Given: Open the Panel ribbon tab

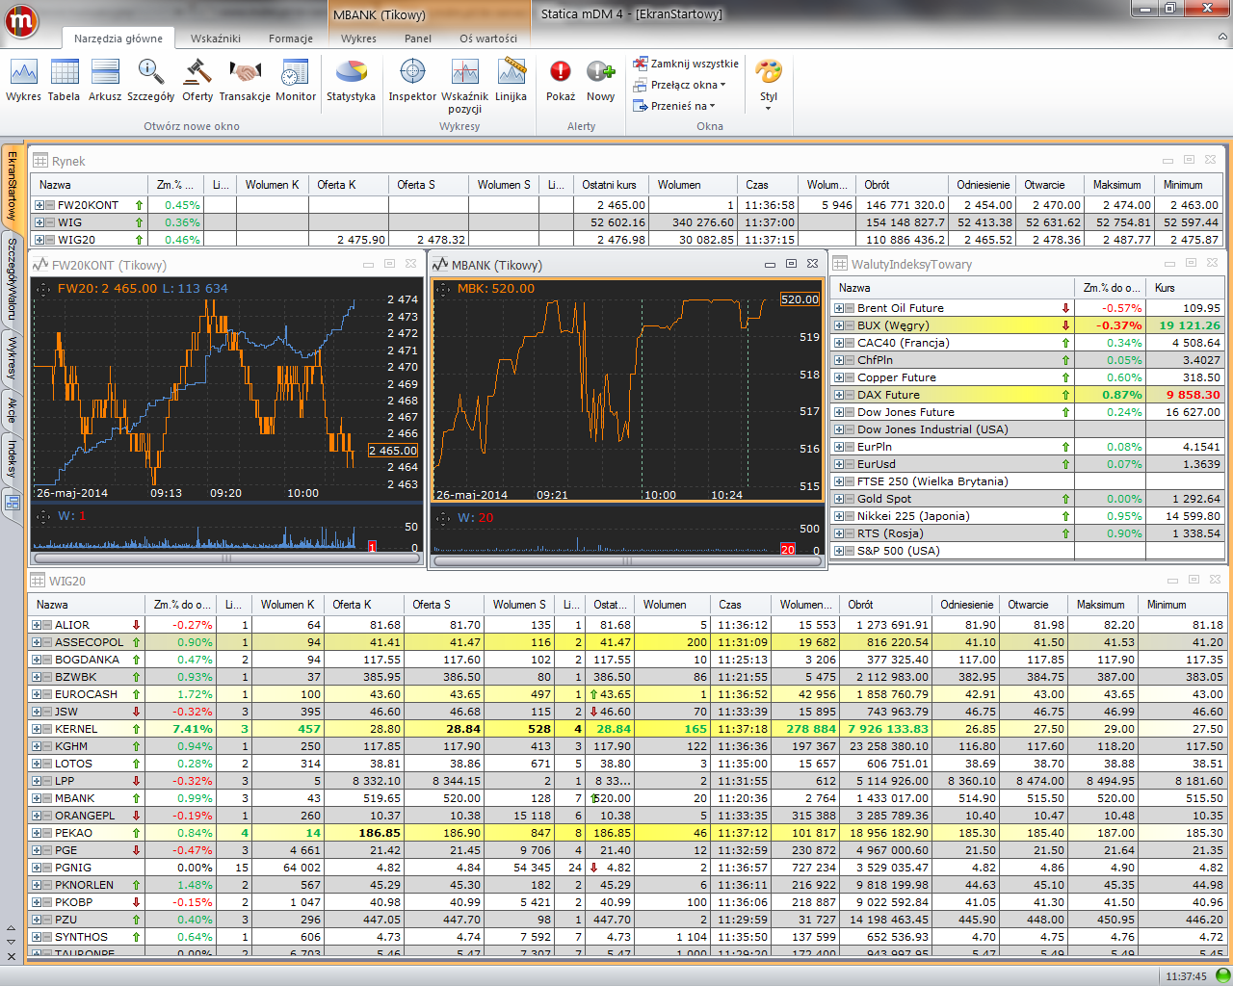Looking at the screenshot, I should click(x=418, y=39).
